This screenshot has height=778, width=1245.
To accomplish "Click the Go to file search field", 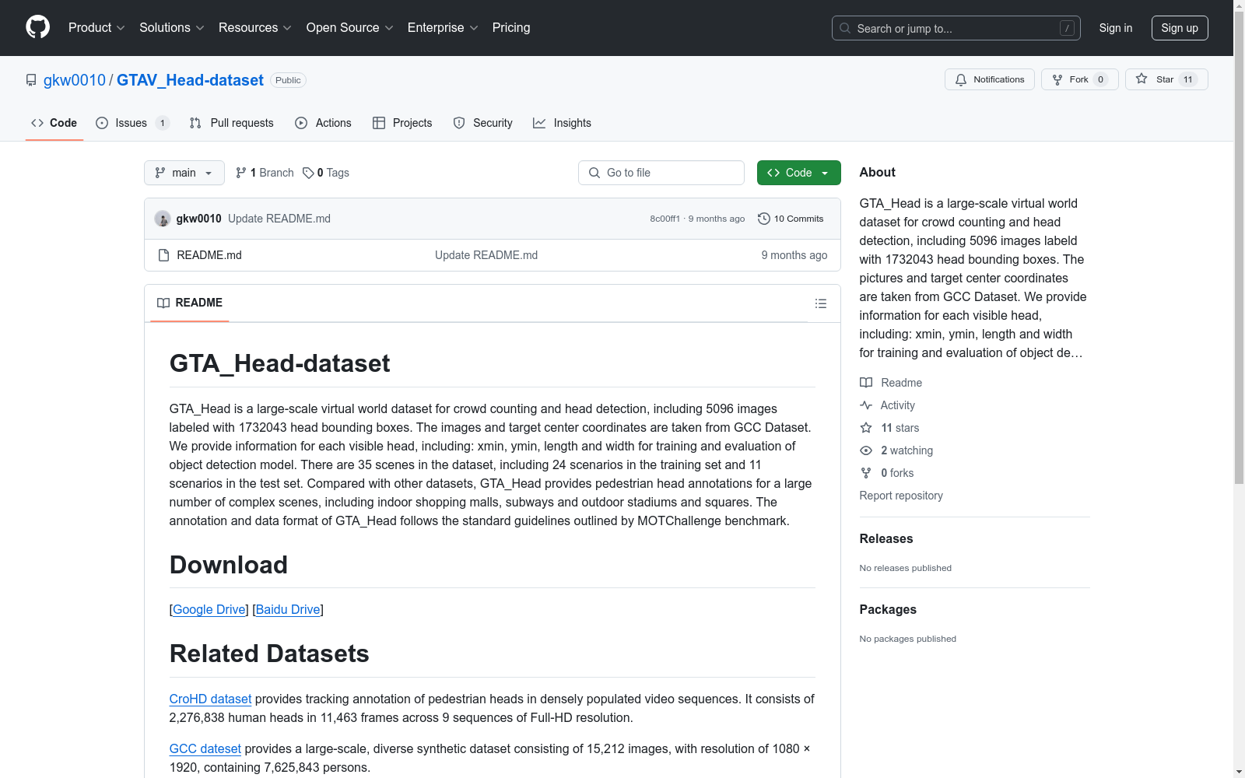I will (x=661, y=173).
